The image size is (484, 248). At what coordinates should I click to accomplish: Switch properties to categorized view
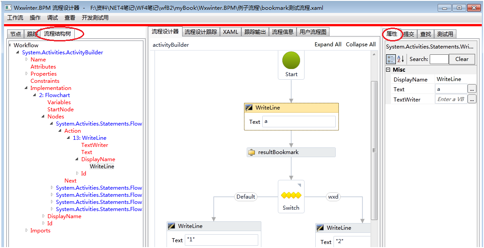[390, 59]
